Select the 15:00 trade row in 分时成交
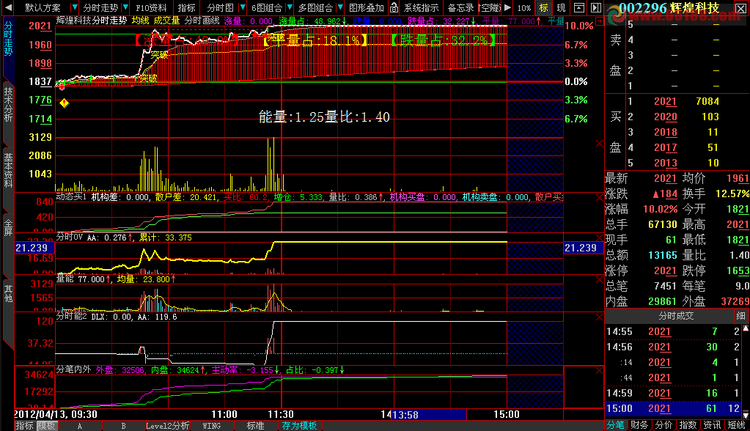 tap(674, 408)
